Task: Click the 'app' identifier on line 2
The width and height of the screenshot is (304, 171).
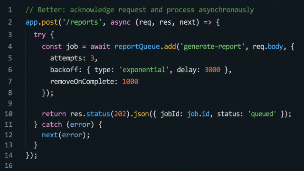Action: coord(31,22)
